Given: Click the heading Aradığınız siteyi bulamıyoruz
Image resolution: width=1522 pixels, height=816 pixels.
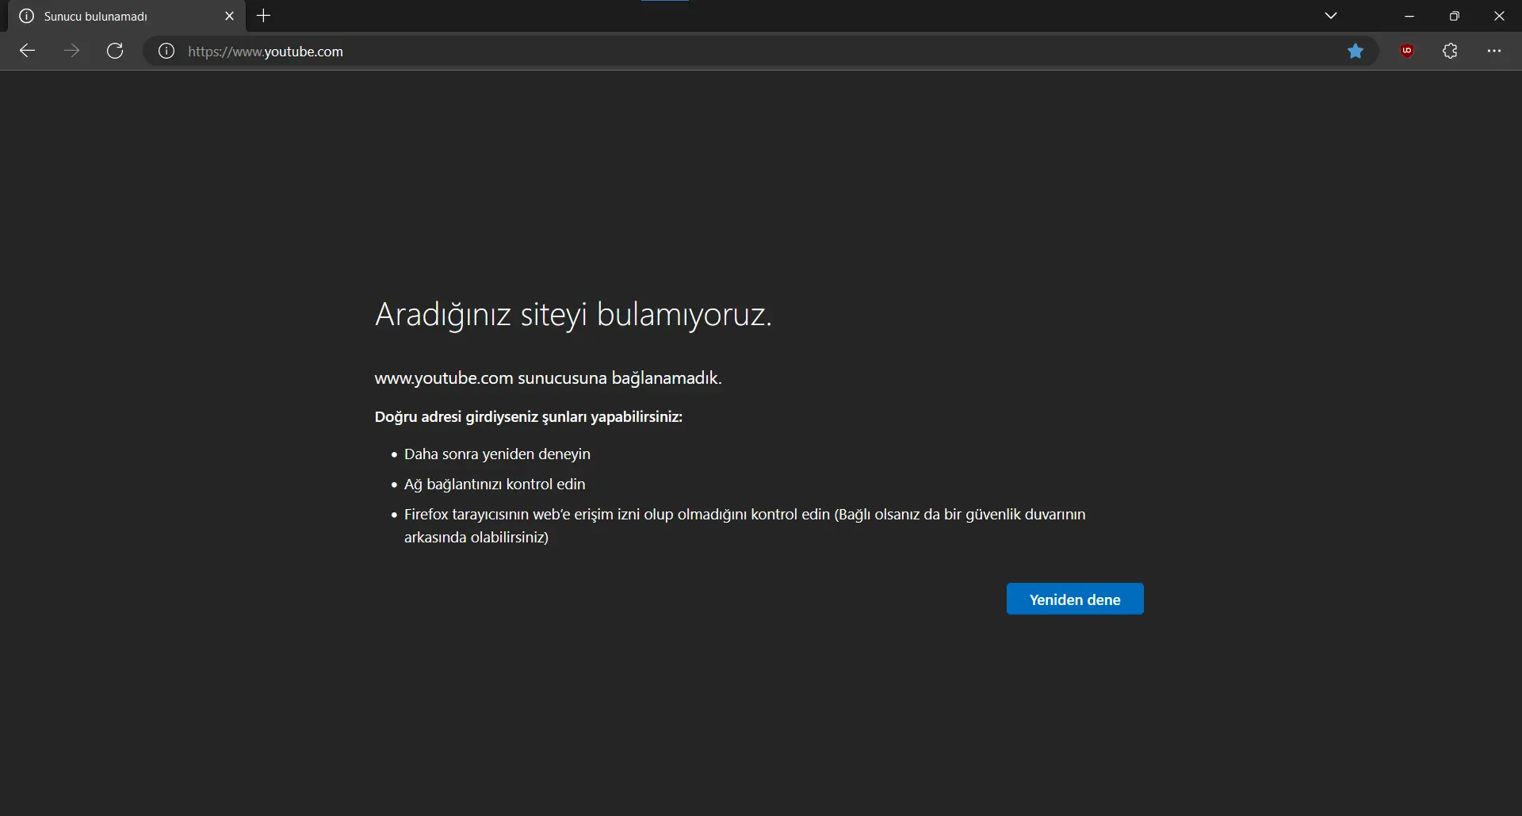Looking at the screenshot, I should click(x=573, y=315).
